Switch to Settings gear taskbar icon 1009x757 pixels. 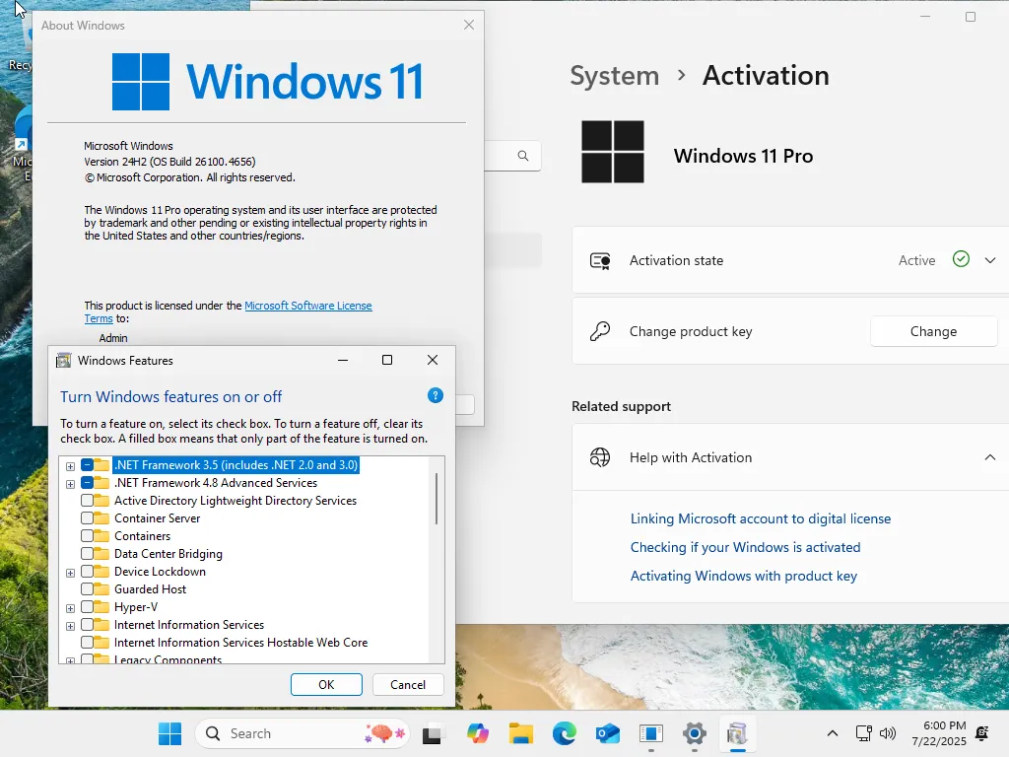coord(695,733)
